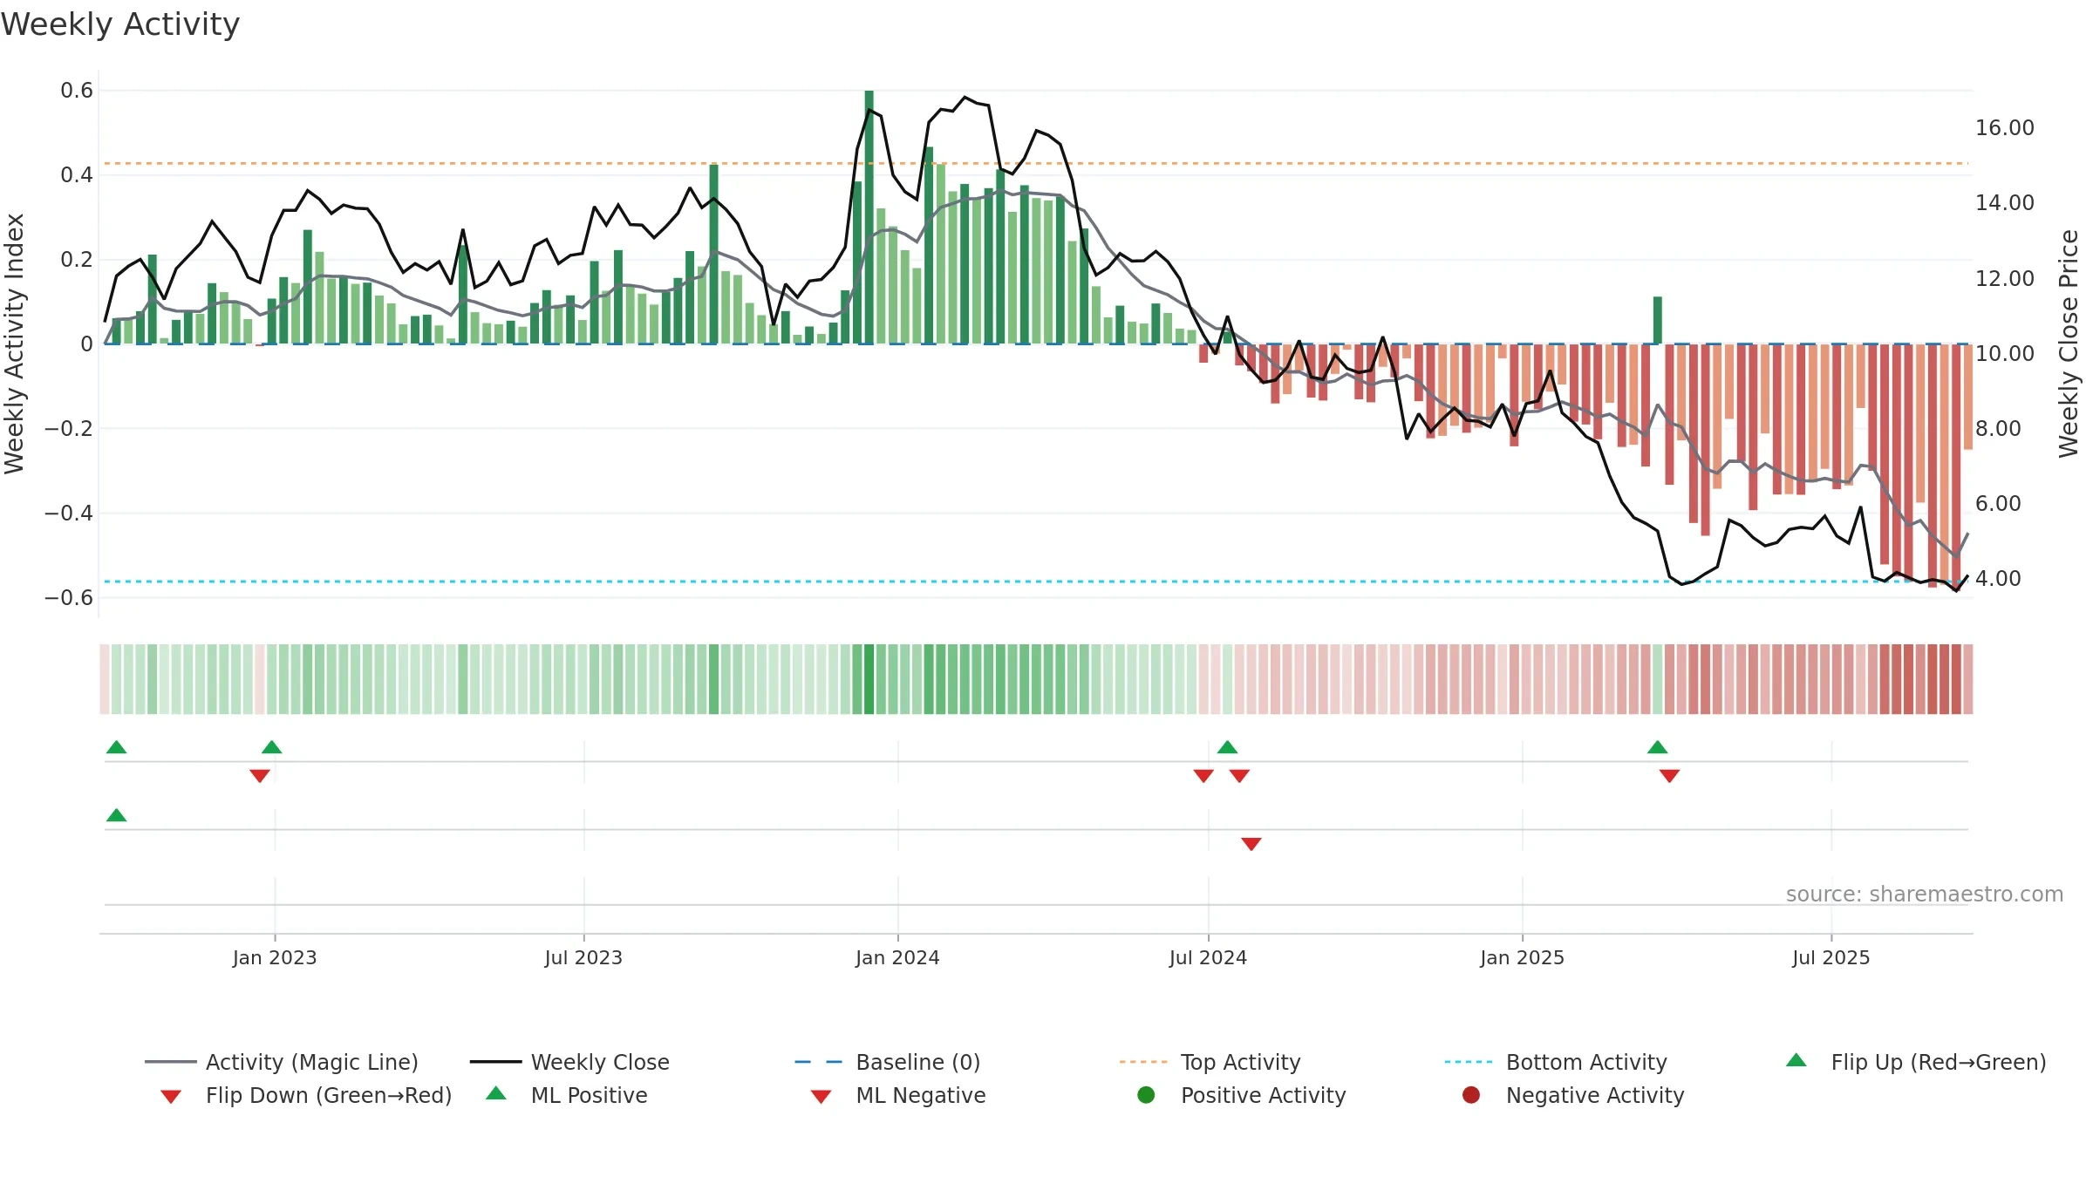Click the source: sharemaestro.com text

[x=1925, y=895]
